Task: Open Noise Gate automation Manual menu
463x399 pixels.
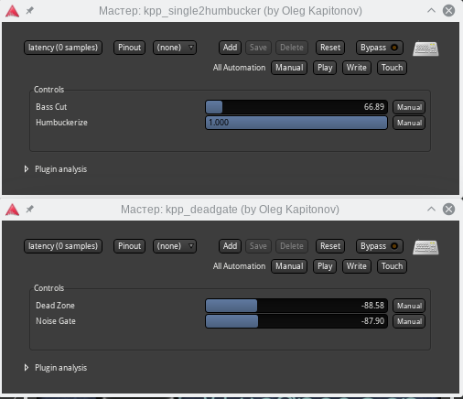Action: tap(409, 321)
